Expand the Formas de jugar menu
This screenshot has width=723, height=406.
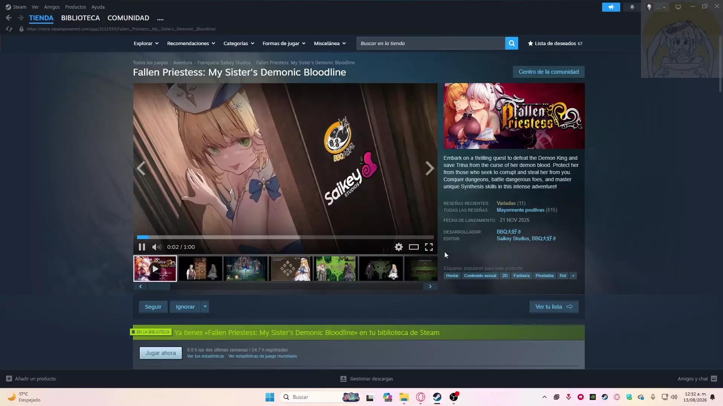tap(284, 43)
